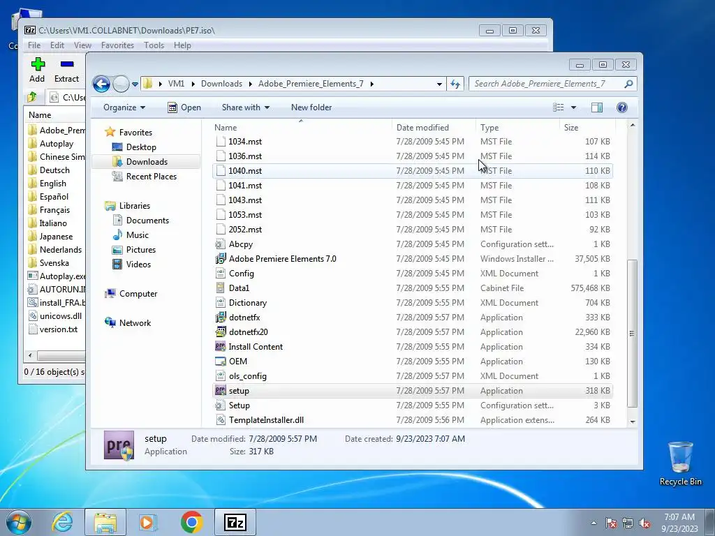Open Documents library in sidebar
Image resolution: width=715 pixels, height=536 pixels.
pos(147,221)
